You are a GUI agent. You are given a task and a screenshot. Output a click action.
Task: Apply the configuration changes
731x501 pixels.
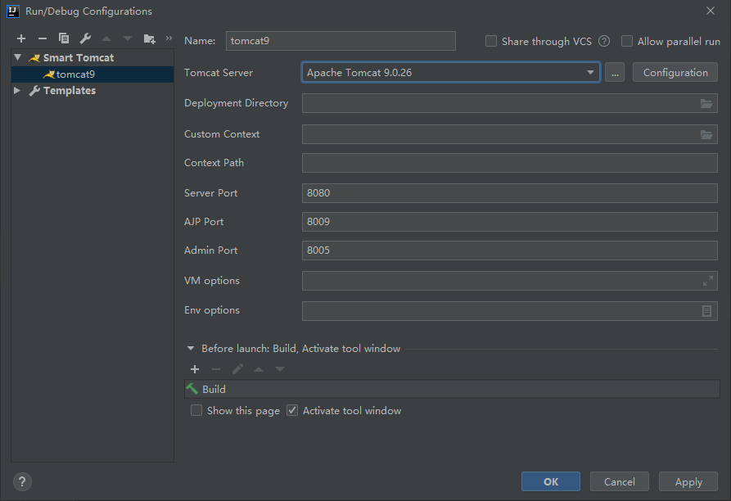(688, 481)
